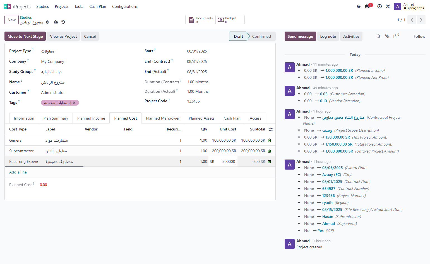Image resolution: width=430 pixels, height=264 pixels.
Task: Open the debug bug icon menu
Action: pos(359,6)
